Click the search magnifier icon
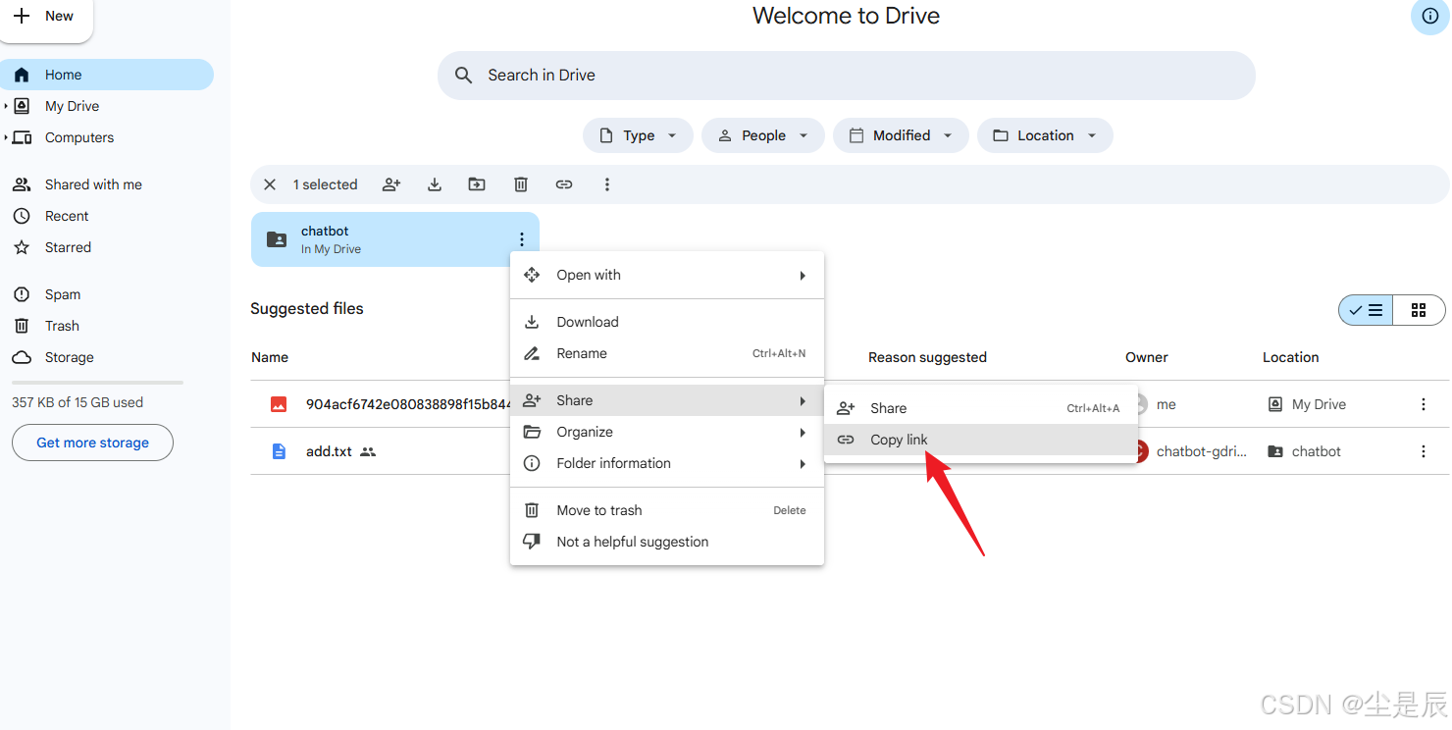The width and height of the screenshot is (1452, 730). [464, 76]
